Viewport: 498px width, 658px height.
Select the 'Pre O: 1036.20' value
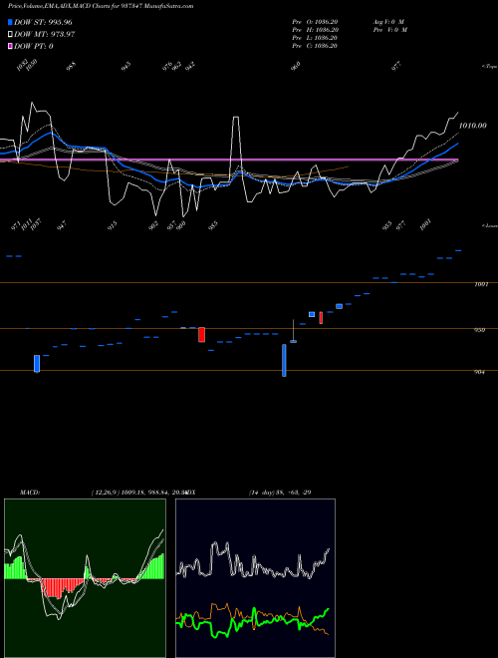(x=315, y=21)
